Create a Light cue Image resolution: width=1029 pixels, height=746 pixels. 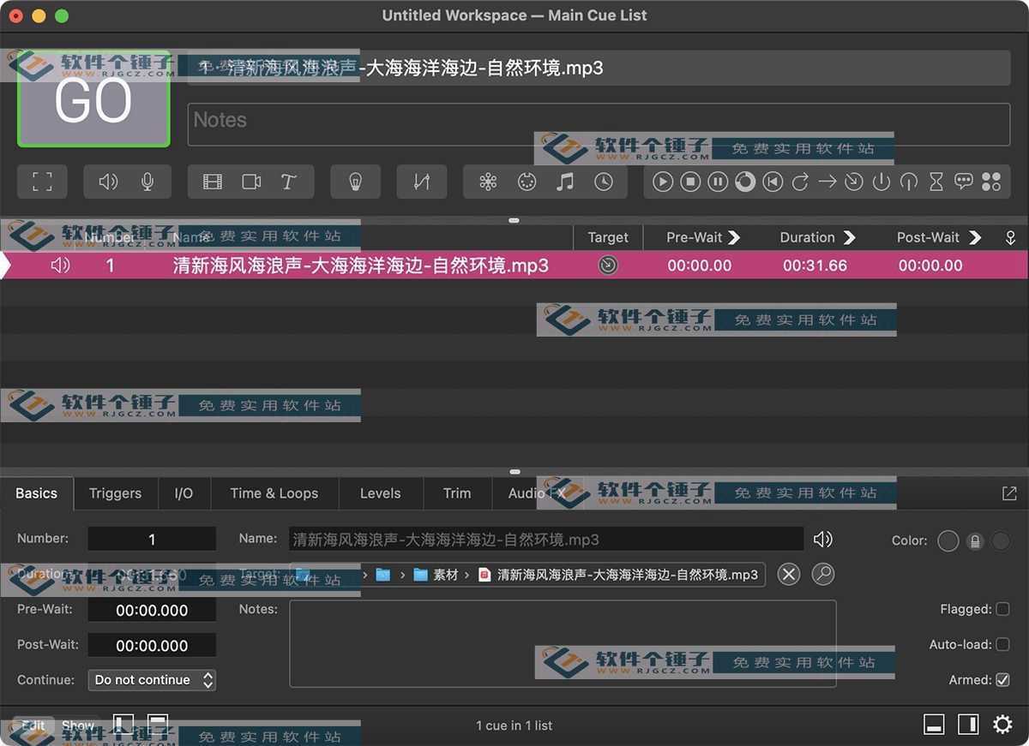tap(355, 182)
